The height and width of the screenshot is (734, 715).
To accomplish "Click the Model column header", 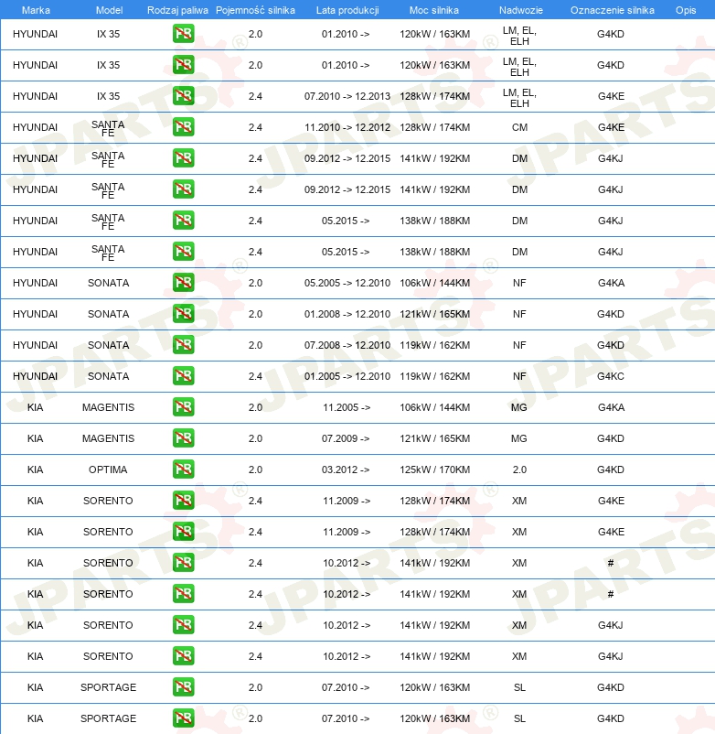I will [109, 10].
